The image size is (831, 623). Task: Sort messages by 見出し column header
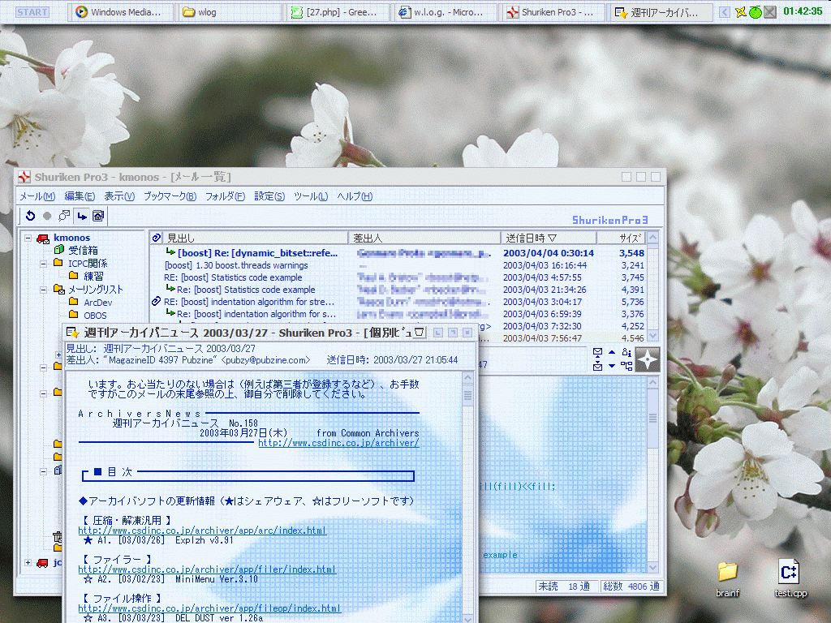coord(255,238)
